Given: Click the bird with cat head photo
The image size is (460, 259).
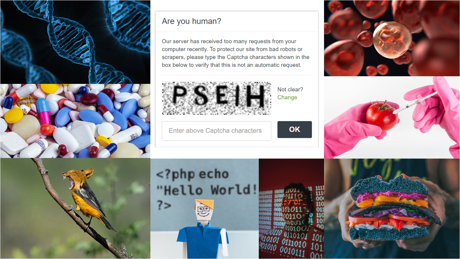Looking at the screenshot, I should [x=75, y=208].
